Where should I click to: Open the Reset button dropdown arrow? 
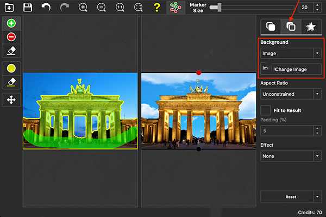317,197
